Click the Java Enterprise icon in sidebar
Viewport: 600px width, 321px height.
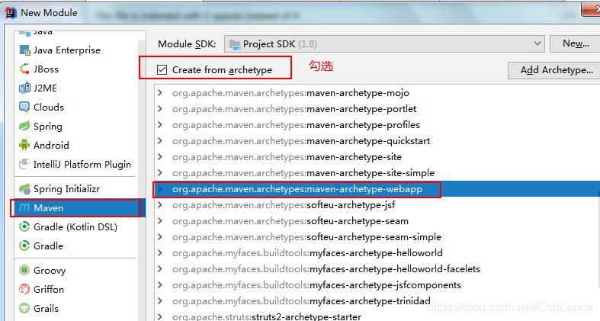click(24, 50)
